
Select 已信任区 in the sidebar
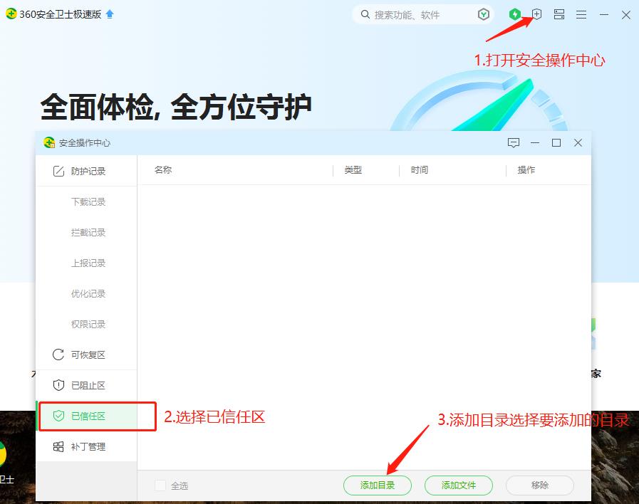pyautogui.click(x=85, y=416)
